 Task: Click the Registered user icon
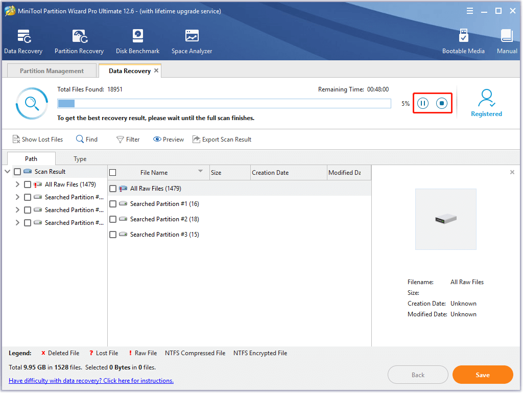(486, 98)
